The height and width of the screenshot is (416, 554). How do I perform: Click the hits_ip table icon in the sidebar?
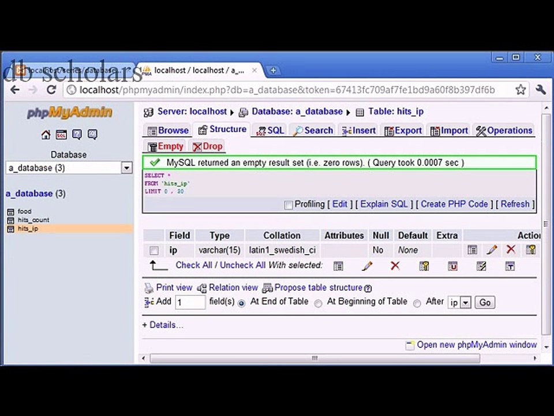[x=11, y=229]
